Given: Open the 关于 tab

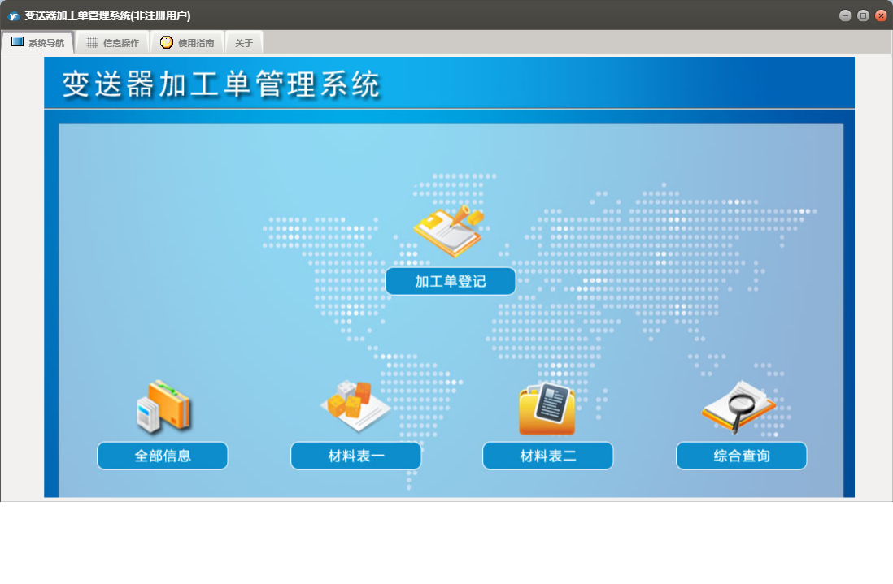Looking at the screenshot, I should click(244, 43).
